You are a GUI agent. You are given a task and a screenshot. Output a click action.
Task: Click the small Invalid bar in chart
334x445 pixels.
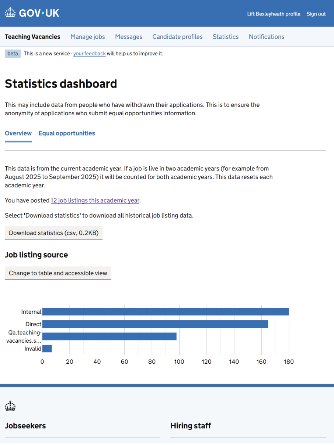point(47,349)
